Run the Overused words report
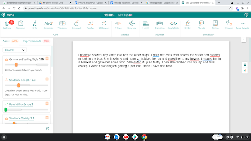 pyautogui.click(x=76, y=25)
